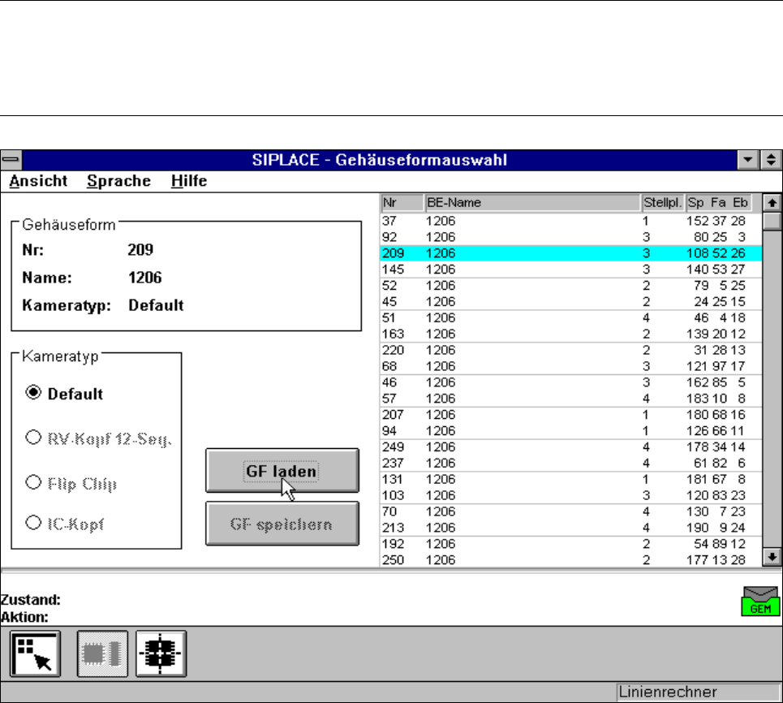Click the list scrollbar down arrow

point(772,557)
